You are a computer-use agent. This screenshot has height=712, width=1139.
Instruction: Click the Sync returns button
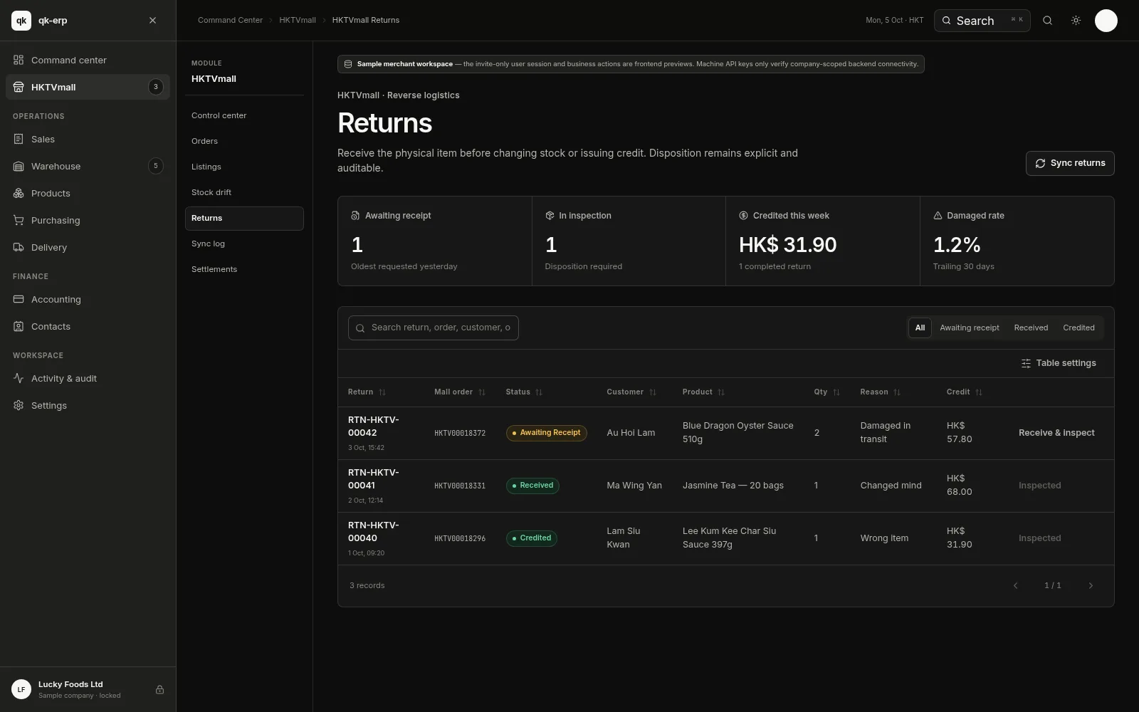1070,163
